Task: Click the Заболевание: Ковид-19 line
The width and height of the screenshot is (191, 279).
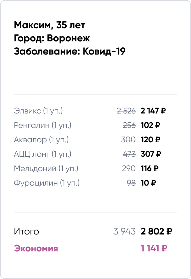Action: pyautogui.click(x=70, y=51)
